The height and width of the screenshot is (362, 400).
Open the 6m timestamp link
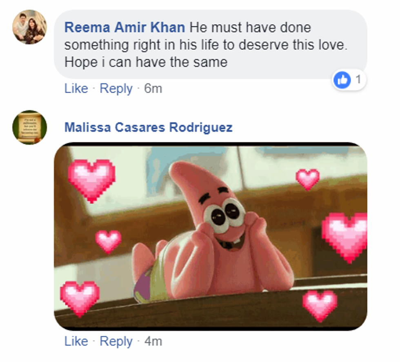153,89
